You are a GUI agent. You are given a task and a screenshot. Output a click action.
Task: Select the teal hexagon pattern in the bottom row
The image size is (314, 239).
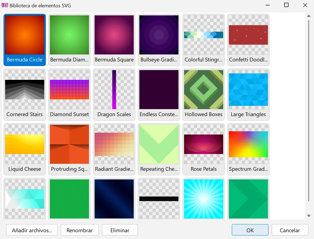point(25,199)
